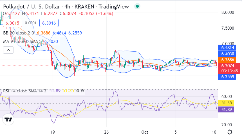Viewport: 242px width, 137px height.
Task: Click the 20.00 RSI axis label
Action: (x=227, y=125)
